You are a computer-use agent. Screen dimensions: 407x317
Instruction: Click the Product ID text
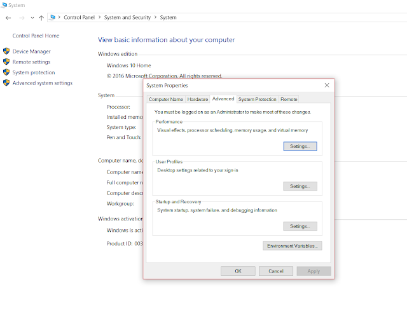[125, 244]
